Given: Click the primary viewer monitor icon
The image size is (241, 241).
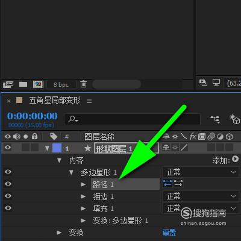Looking at the screenshot, I should 216,83.
